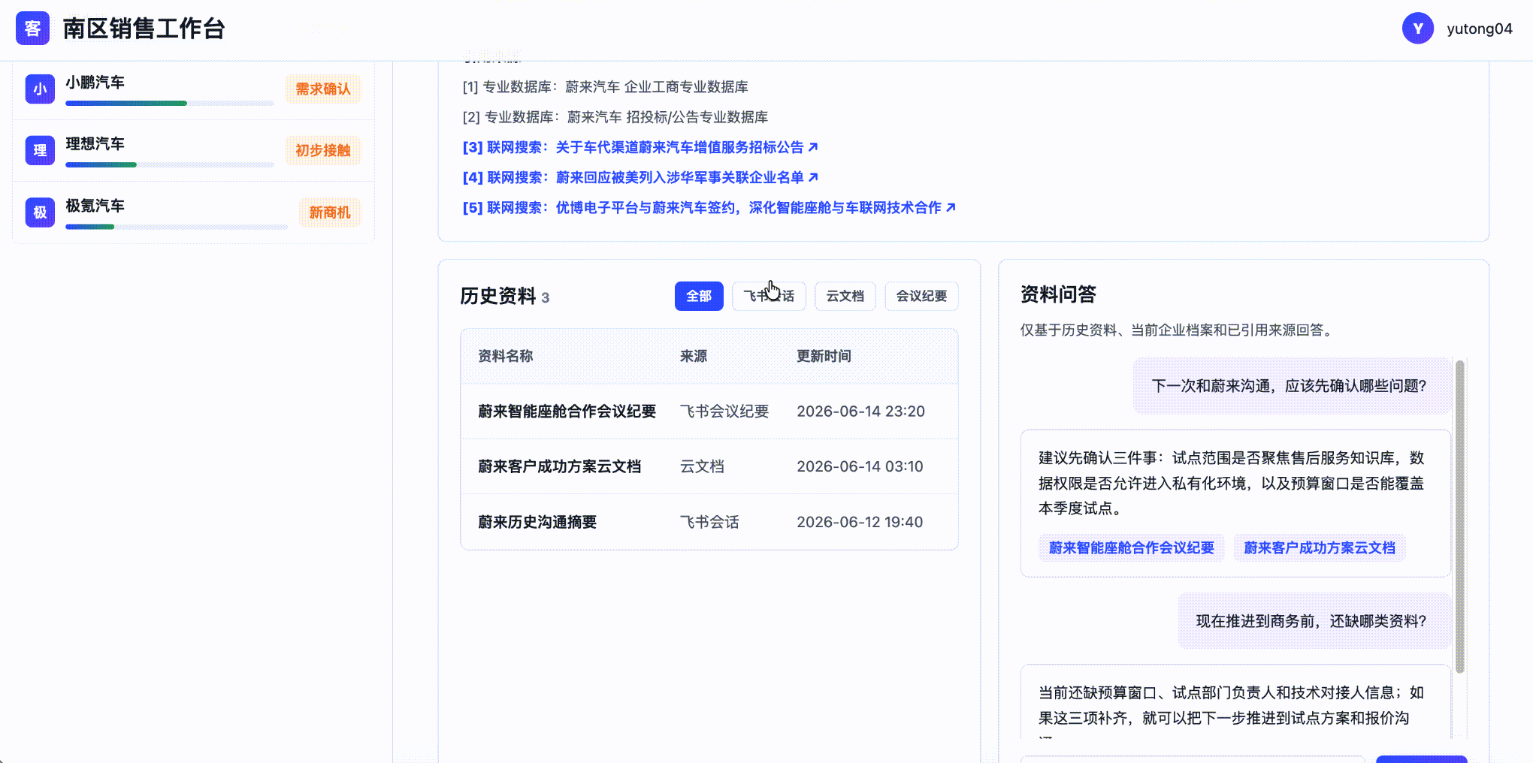This screenshot has width=1533, height=763.
Task: Click the 更新时间 column header
Action: (x=824, y=356)
